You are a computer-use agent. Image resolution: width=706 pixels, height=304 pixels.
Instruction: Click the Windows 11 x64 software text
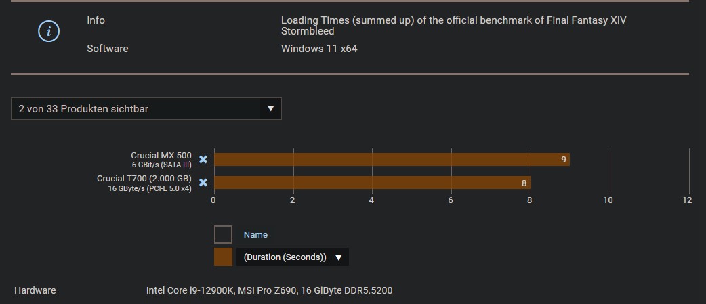point(318,49)
